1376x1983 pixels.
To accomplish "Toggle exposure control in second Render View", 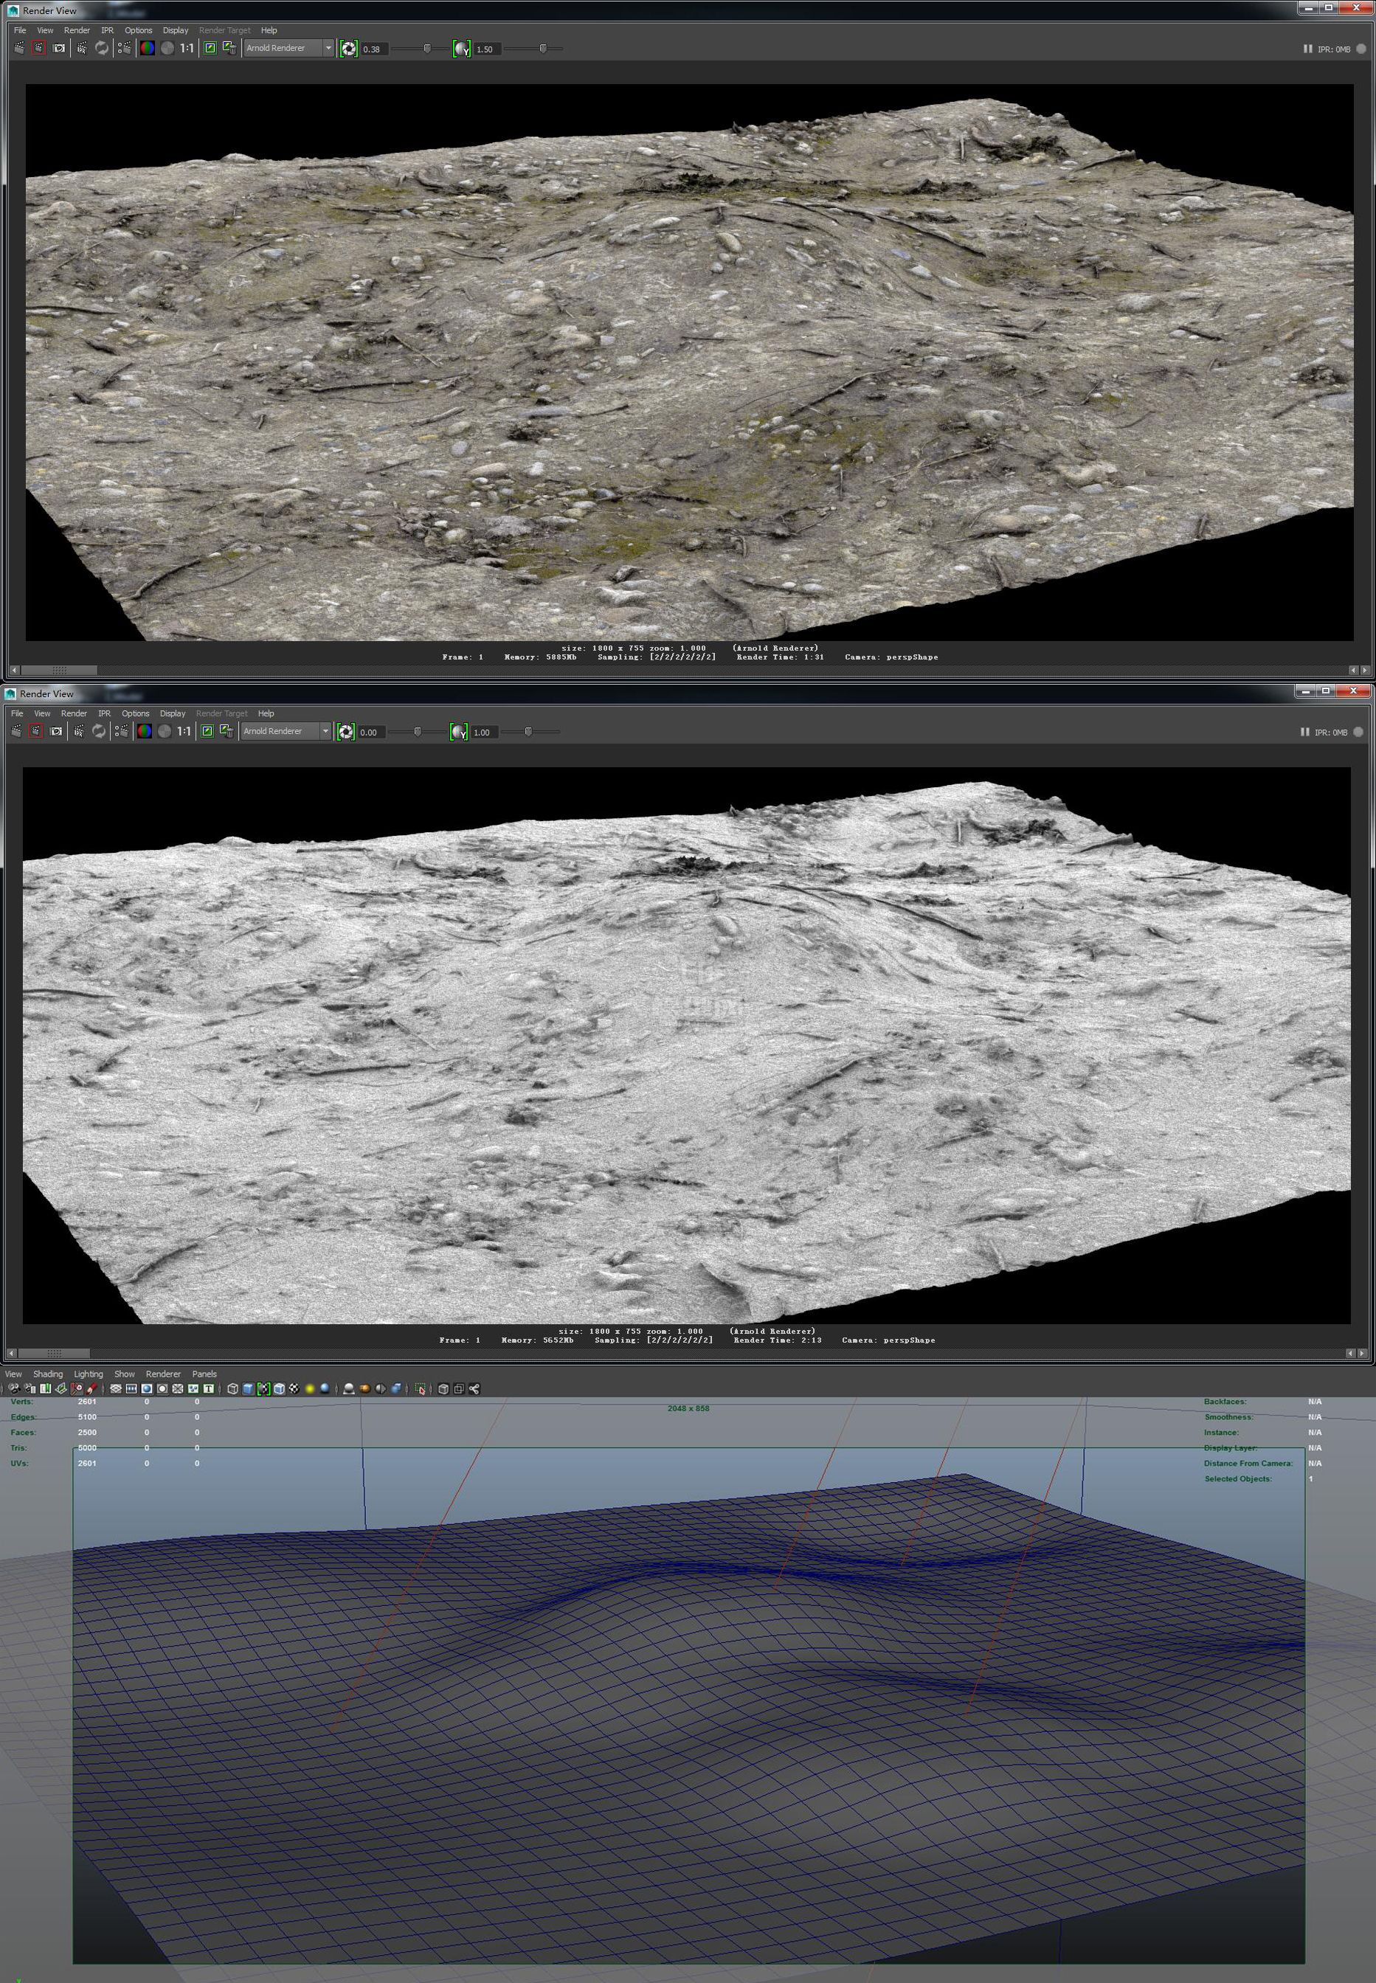I will [346, 733].
